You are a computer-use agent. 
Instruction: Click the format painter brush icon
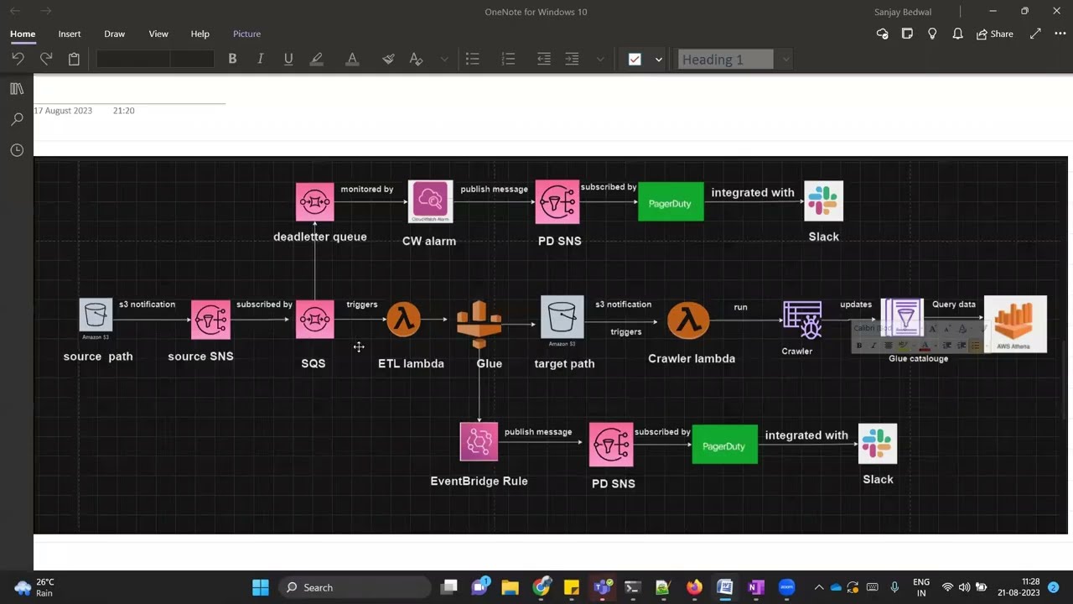pos(388,59)
